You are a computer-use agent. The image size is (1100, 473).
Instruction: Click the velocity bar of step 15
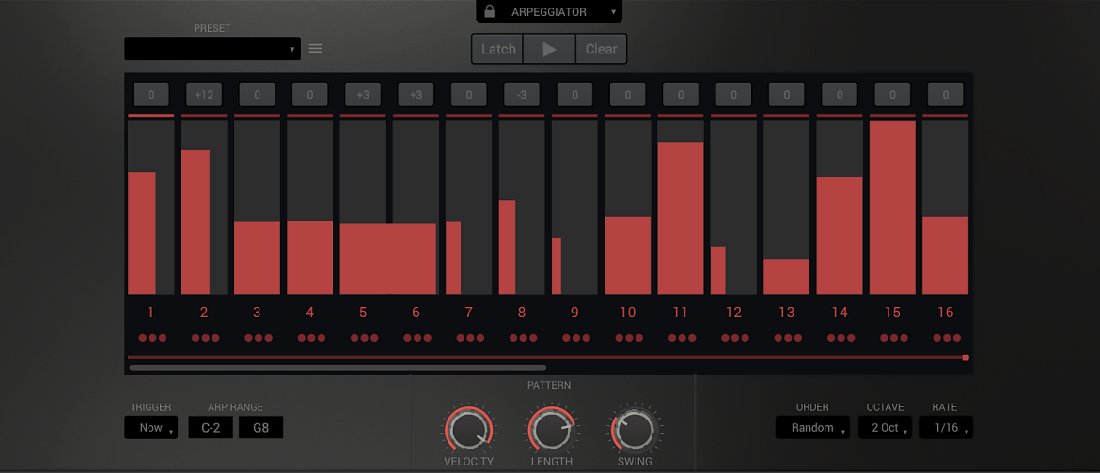click(892, 207)
